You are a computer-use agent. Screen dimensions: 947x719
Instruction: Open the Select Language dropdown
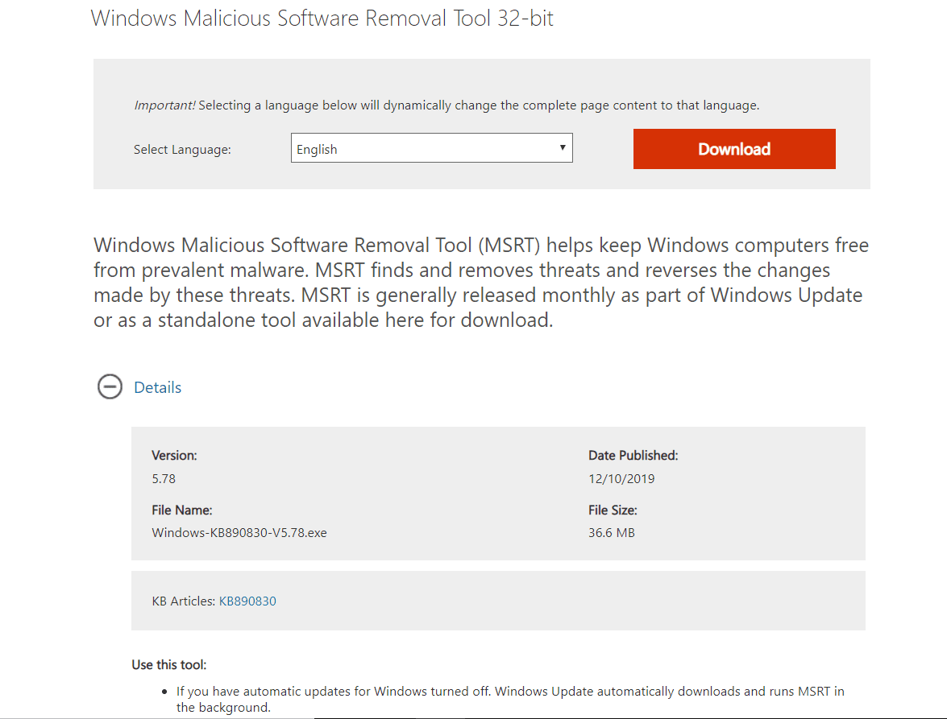tap(431, 147)
